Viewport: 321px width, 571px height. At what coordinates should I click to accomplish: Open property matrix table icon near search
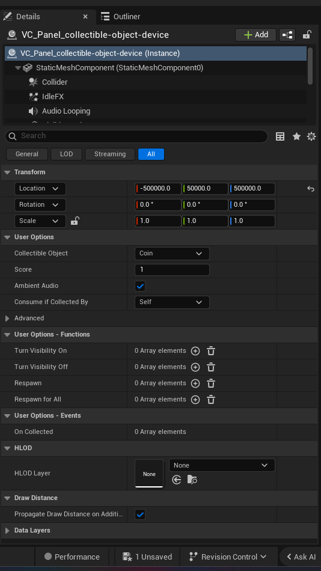(280, 136)
